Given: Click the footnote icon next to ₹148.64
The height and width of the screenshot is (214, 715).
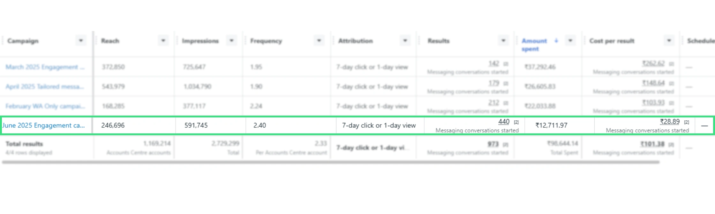Looking at the screenshot, I should pos(672,83).
